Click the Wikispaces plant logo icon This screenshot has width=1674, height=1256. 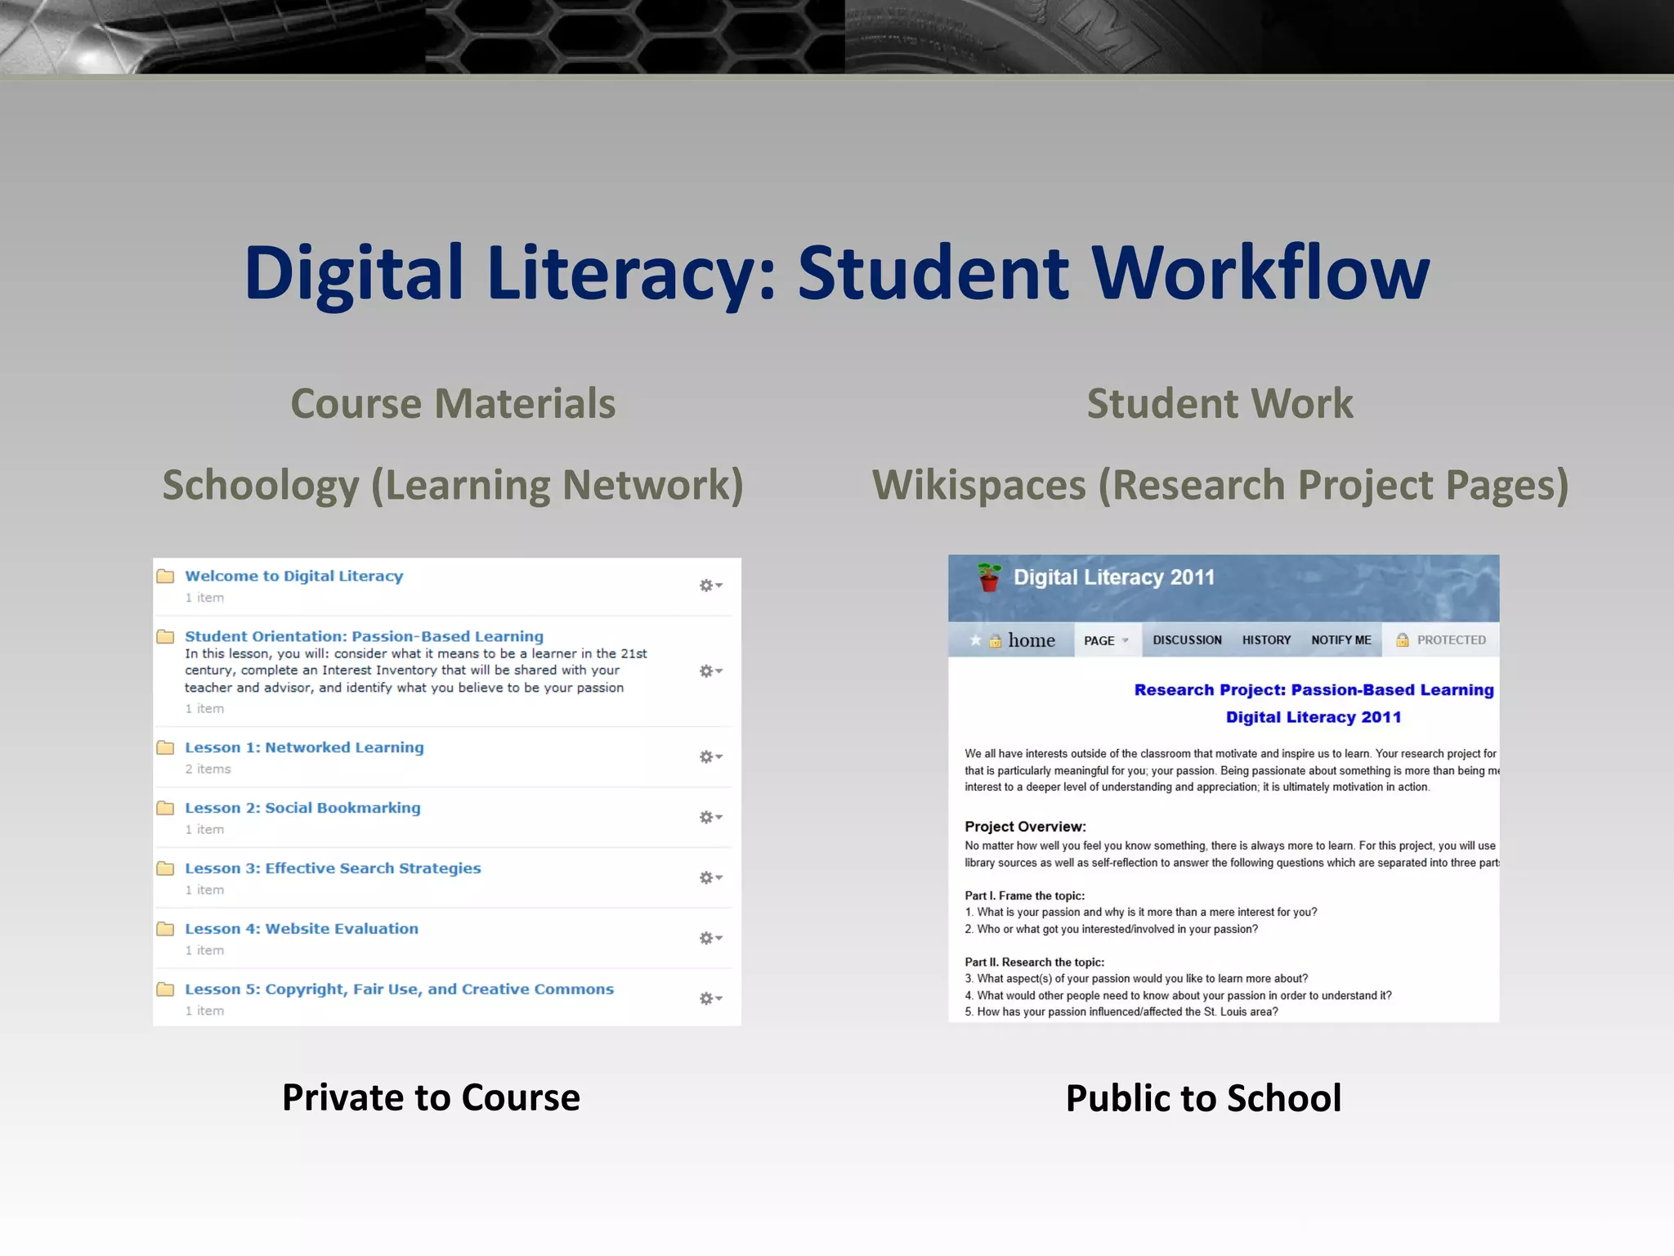pos(989,577)
